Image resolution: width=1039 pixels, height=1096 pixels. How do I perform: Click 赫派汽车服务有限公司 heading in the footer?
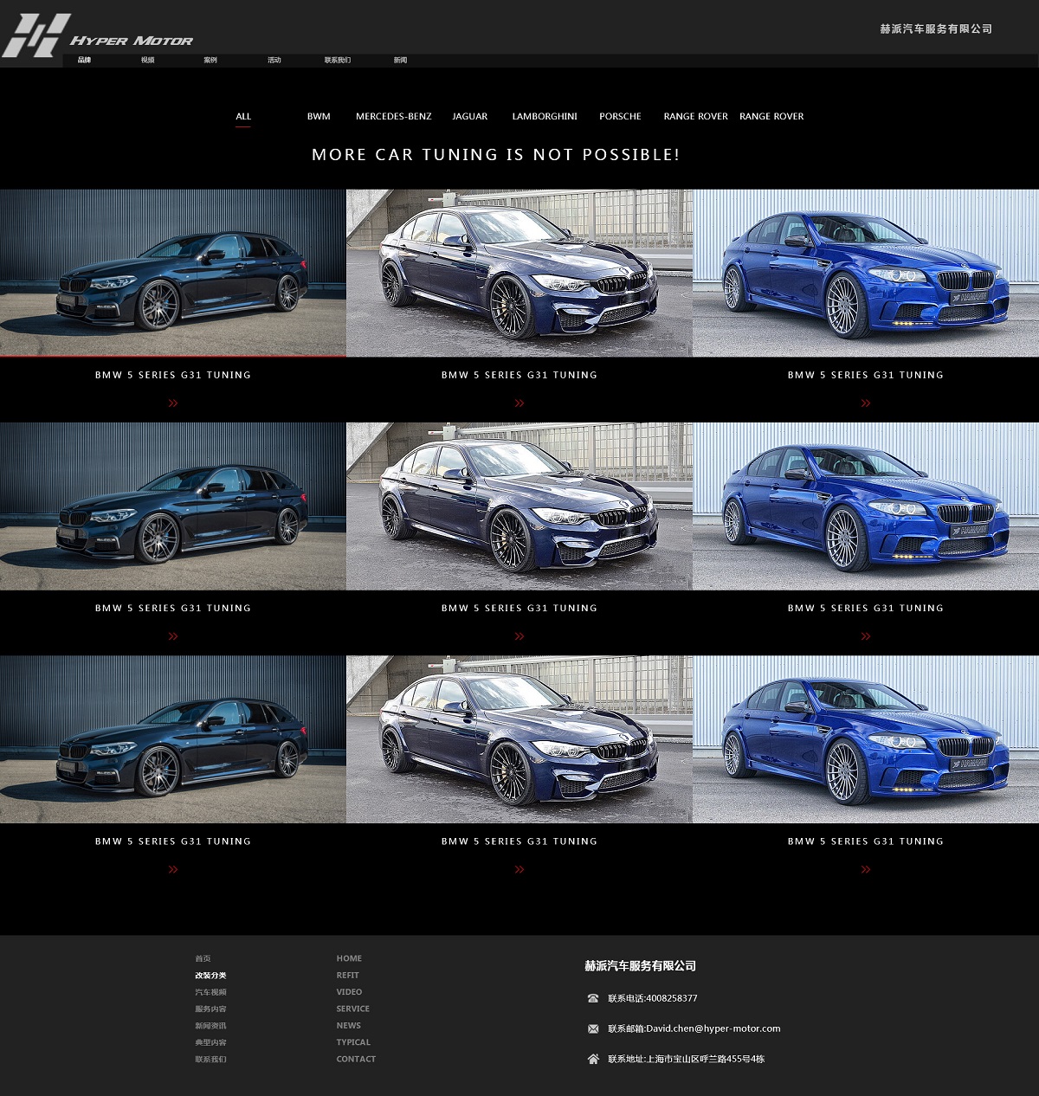tap(640, 966)
